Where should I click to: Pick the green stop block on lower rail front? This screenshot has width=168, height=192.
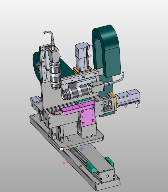point(92,167)
